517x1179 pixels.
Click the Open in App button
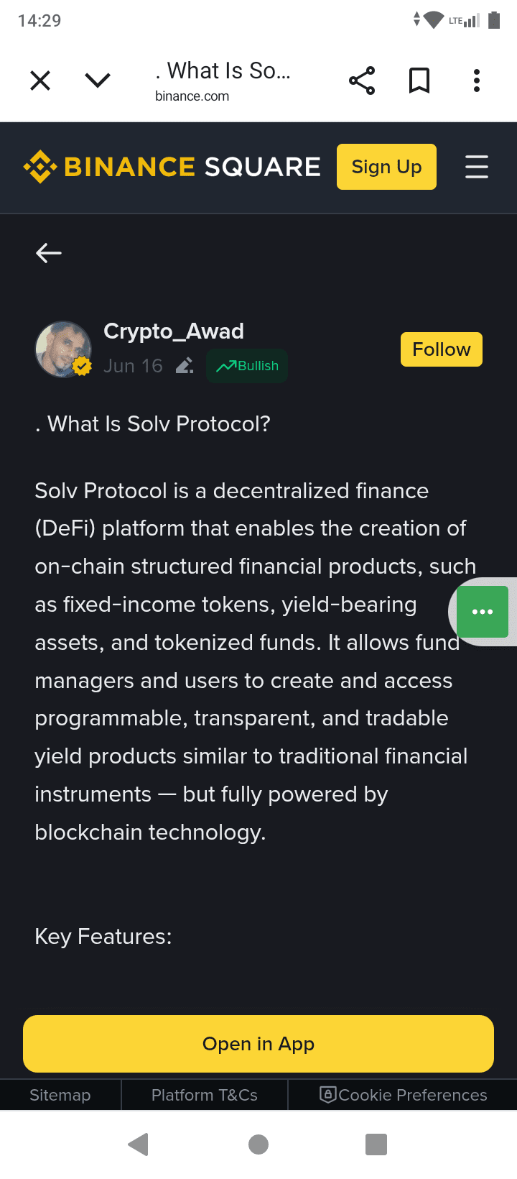tap(258, 1044)
